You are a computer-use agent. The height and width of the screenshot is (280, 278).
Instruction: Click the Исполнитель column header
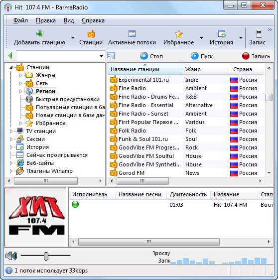pyautogui.click(x=92, y=194)
